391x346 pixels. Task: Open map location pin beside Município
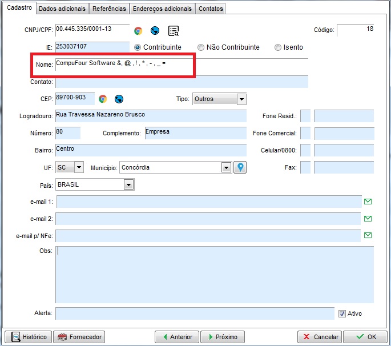240,167
